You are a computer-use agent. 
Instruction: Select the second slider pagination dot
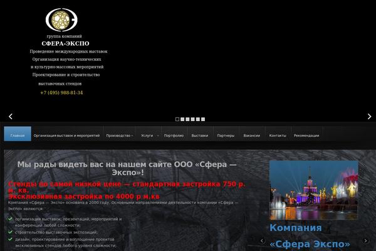[182, 119]
